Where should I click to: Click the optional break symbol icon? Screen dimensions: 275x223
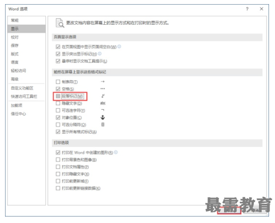point(103,124)
